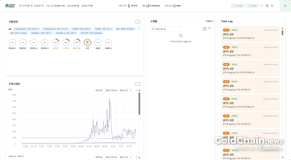Click the 'Task Log' panel heading
Screen dimensions: 291x160
click(227, 21)
